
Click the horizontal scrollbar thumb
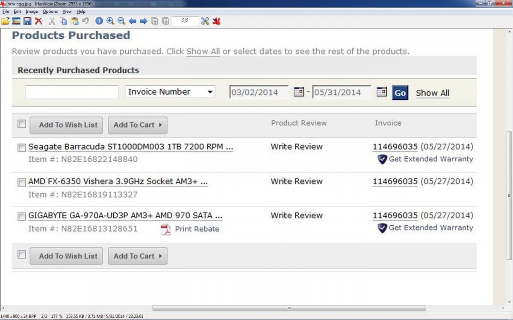(x=289, y=308)
